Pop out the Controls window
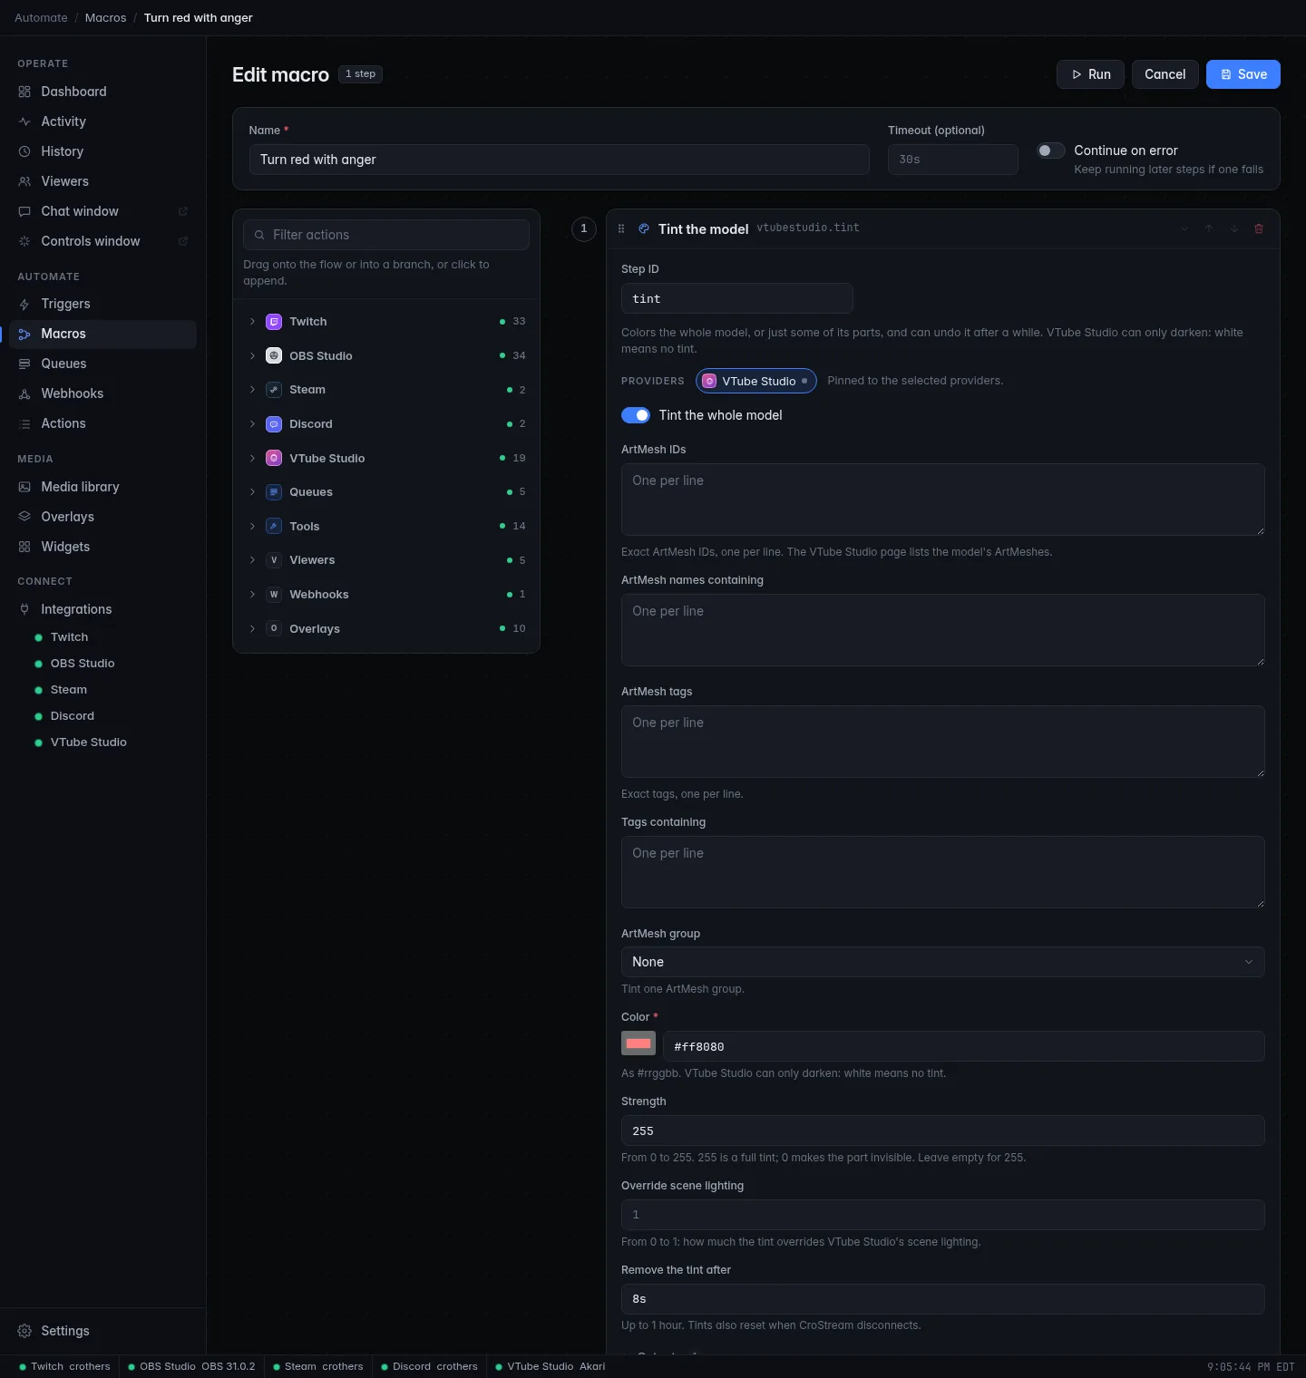This screenshot has width=1306, height=1378. tap(183, 241)
